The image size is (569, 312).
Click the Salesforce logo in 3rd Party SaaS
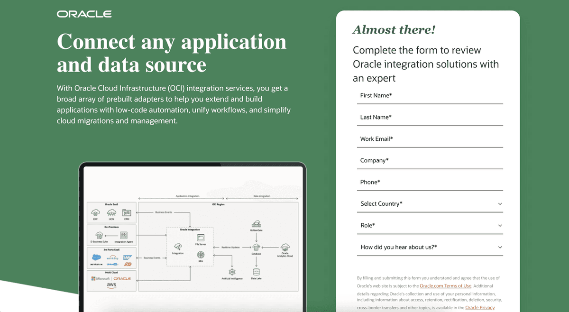[97, 257]
